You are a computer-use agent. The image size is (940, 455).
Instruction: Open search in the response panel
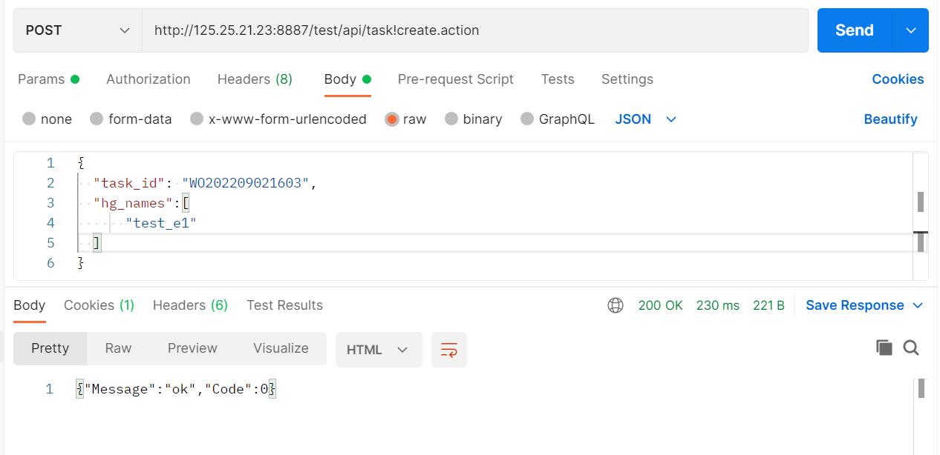click(912, 346)
